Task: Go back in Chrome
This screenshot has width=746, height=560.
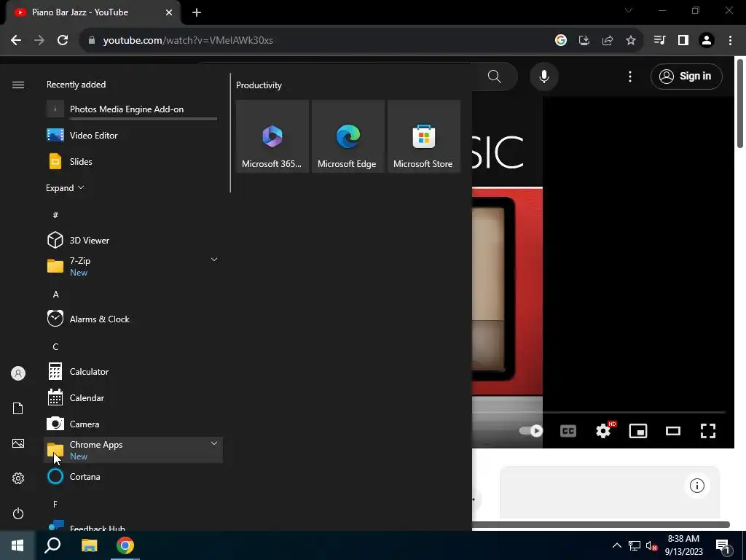Action: point(16,40)
